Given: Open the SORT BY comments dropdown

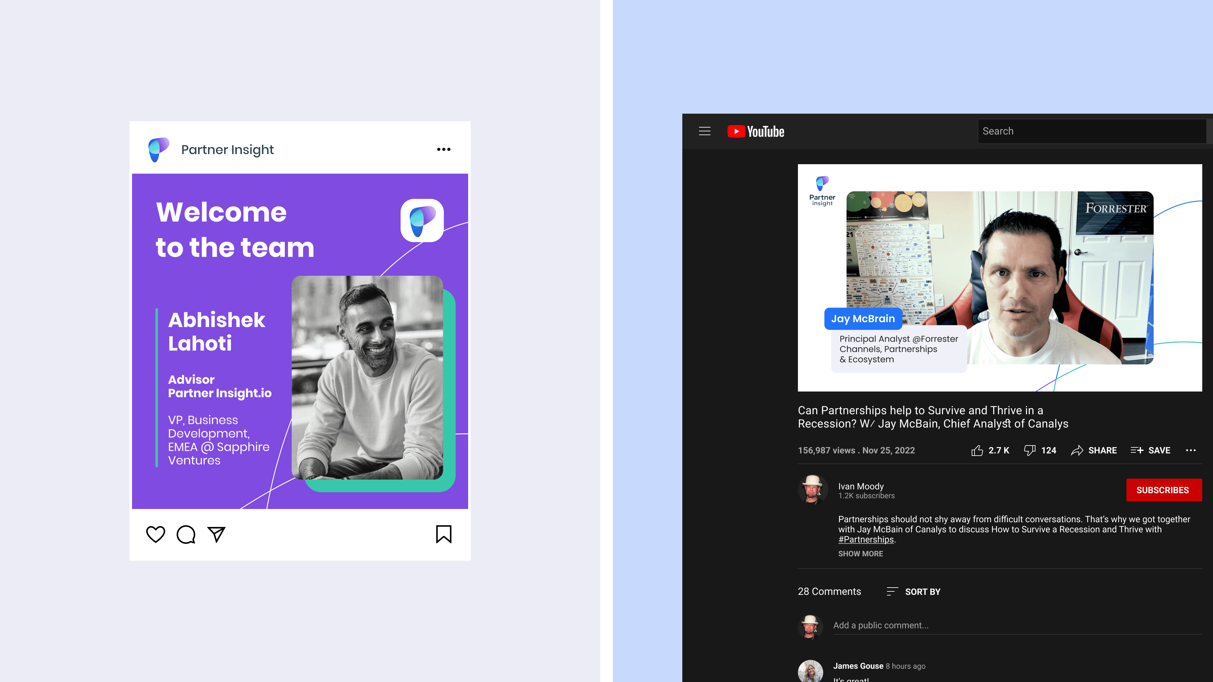Looking at the screenshot, I should [x=914, y=592].
